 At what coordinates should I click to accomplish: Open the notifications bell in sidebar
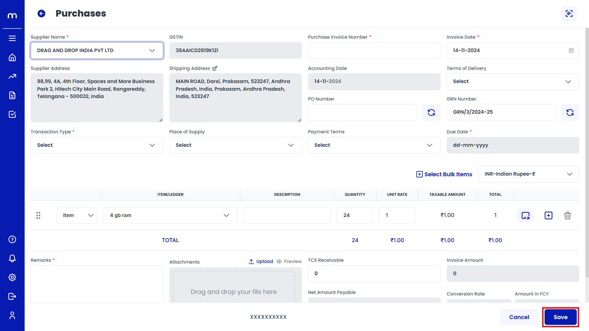(x=12, y=258)
